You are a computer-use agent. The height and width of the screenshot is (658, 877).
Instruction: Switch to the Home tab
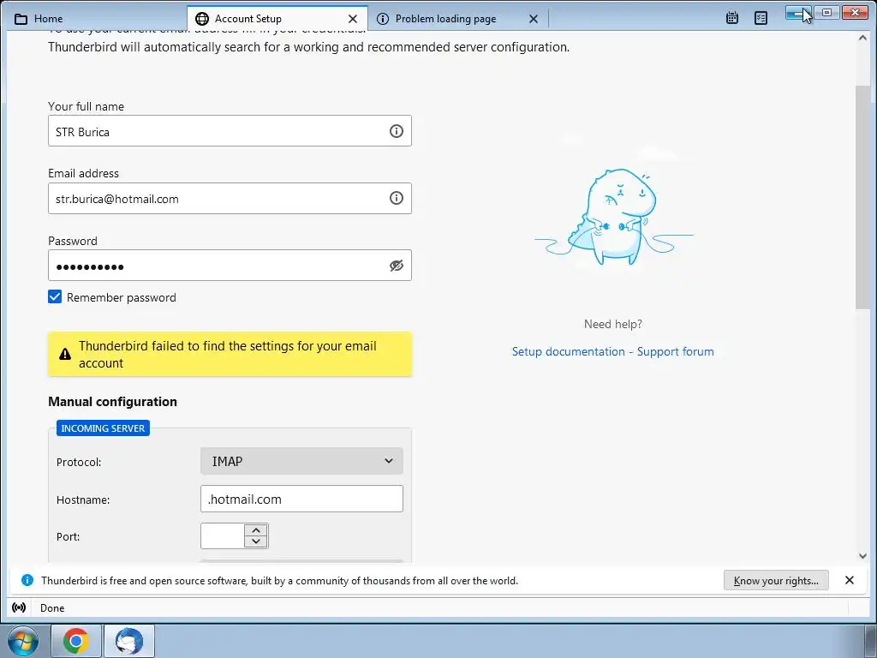(95, 19)
